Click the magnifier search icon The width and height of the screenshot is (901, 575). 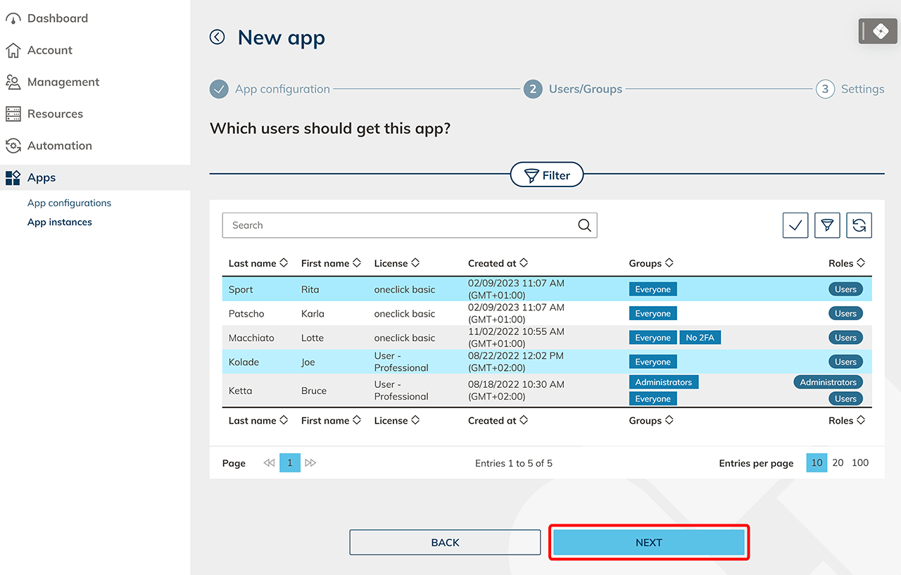(584, 225)
